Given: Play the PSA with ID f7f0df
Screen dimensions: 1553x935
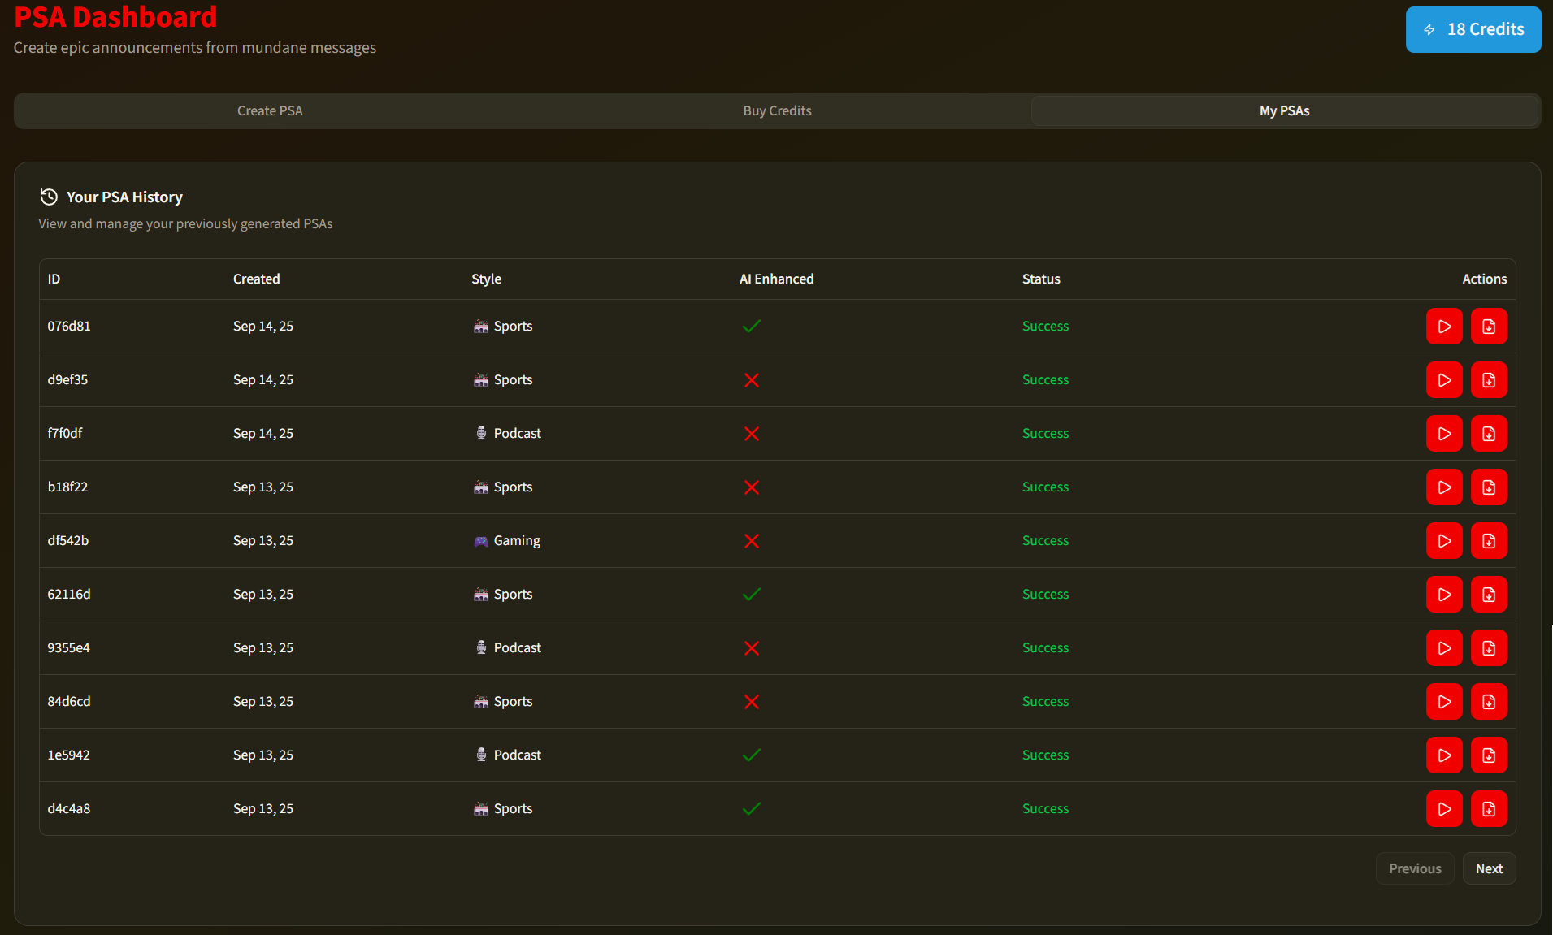Looking at the screenshot, I should tap(1444, 434).
